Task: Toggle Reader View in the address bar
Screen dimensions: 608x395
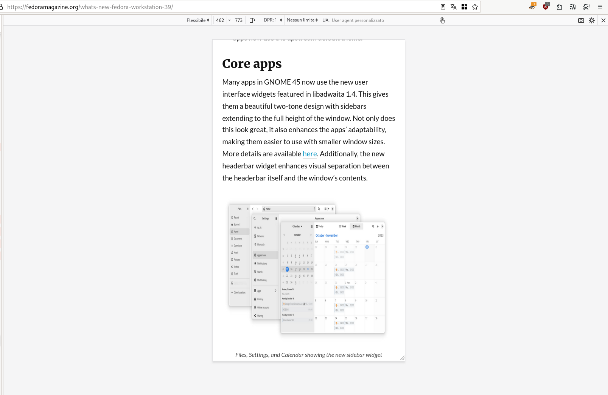Action: [443, 7]
